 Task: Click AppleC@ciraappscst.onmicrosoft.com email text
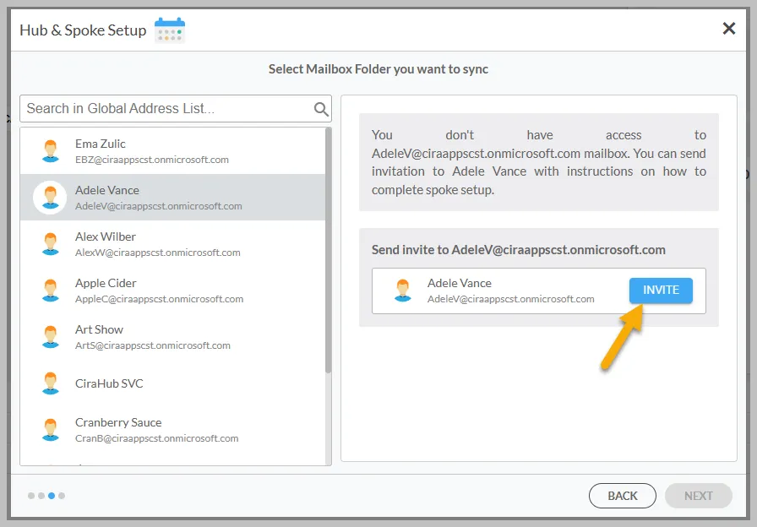160,299
